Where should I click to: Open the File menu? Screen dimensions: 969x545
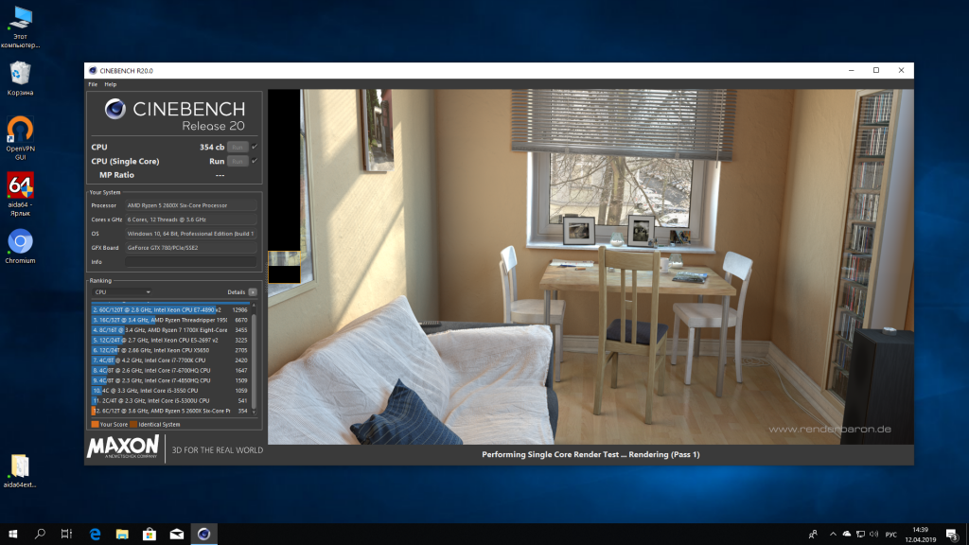pyautogui.click(x=93, y=84)
